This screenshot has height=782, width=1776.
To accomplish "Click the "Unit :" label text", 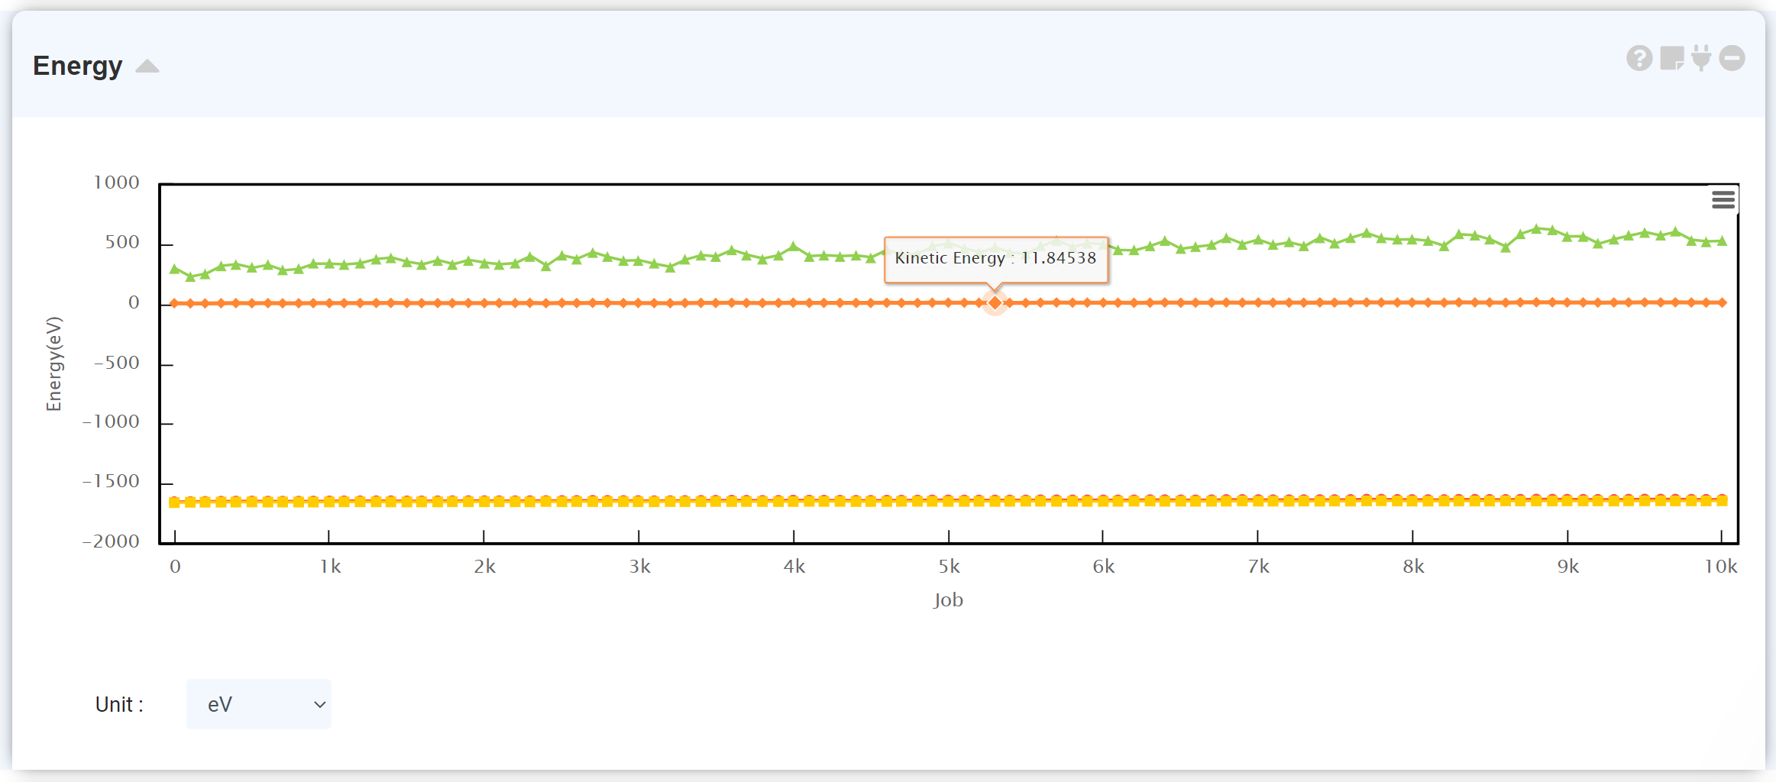I will pos(119,704).
